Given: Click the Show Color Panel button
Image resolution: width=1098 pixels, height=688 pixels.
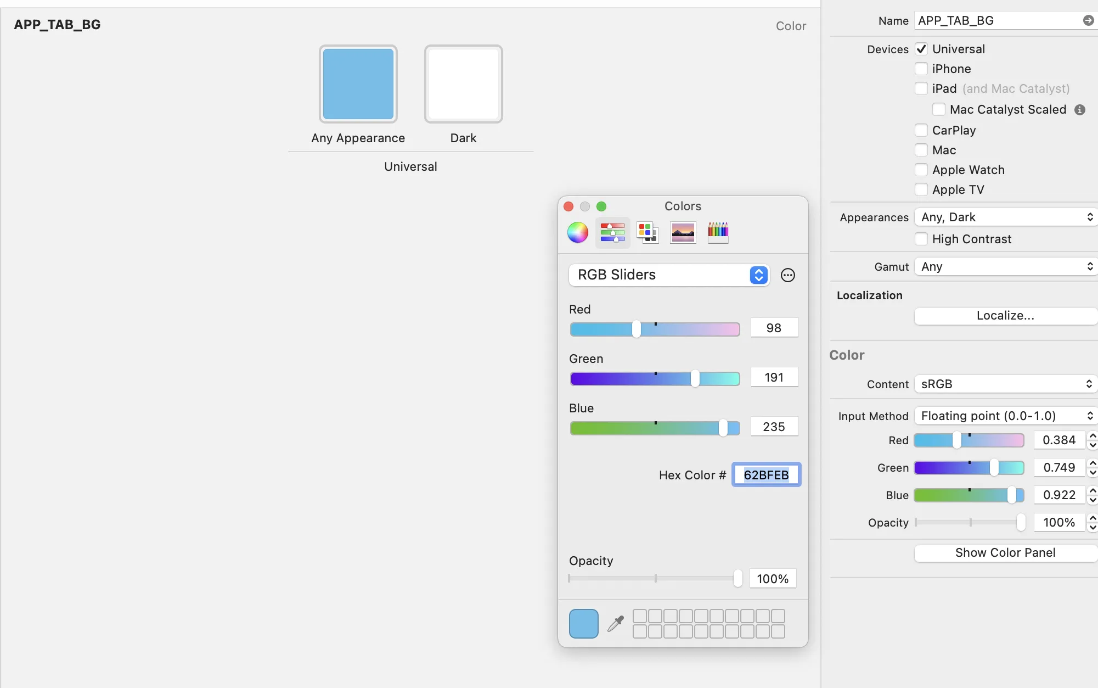Looking at the screenshot, I should point(1005,552).
